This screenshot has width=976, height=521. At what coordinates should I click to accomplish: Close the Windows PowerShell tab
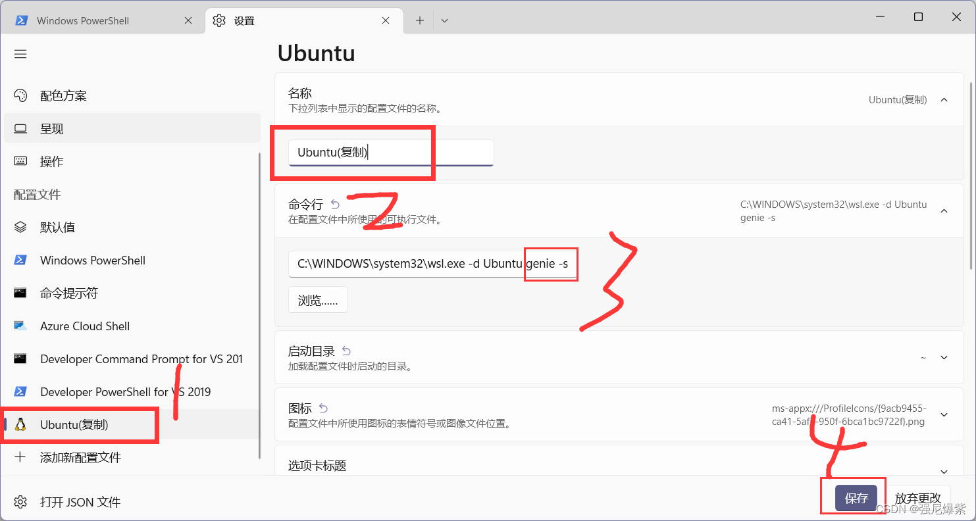(x=188, y=20)
